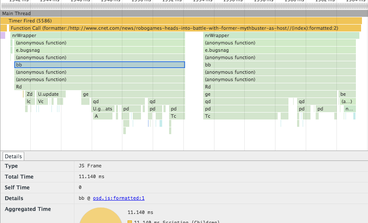The height and width of the screenshot is (223, 368).
Task: Select the Timer Fired (5586) event bar
Action: click(181, 21)
